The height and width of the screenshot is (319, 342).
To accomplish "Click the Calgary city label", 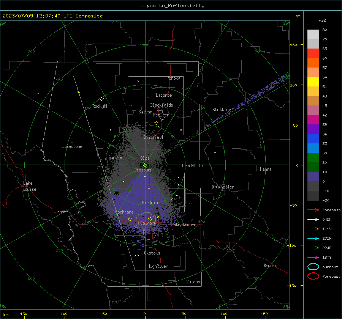I will (148, 223).
